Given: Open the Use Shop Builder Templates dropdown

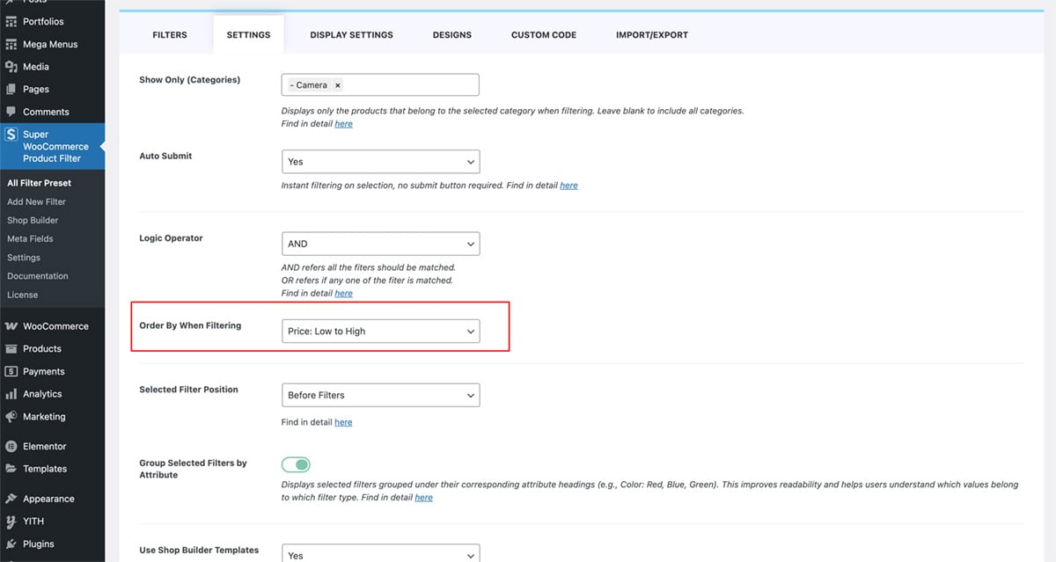Looking at the screenshot, I should pos(380,554).
